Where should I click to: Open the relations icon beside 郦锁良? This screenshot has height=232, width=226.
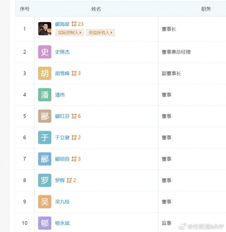point(74,159)
